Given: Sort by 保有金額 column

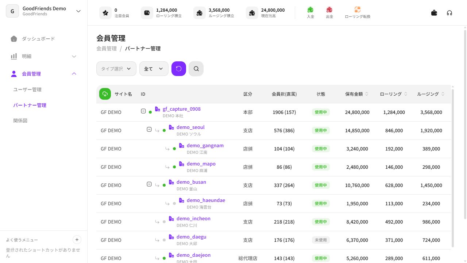Looking at the screenshot, I should click(x=367, y=94).
